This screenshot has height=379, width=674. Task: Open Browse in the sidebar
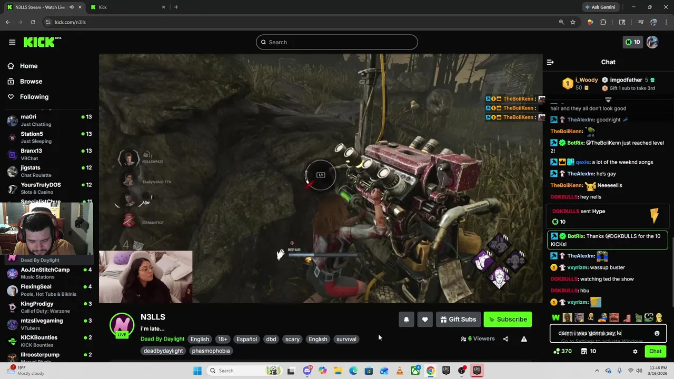pos(31,81)
